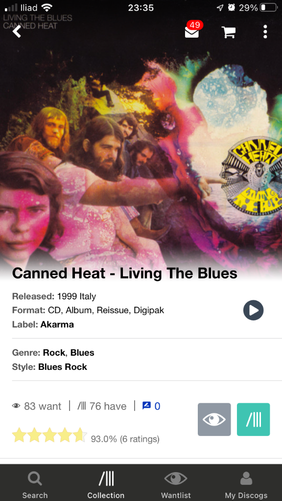The height and width of the screenshot is (501, 282).
Task: Tap the 76 have count
Action: click(102, 407)
